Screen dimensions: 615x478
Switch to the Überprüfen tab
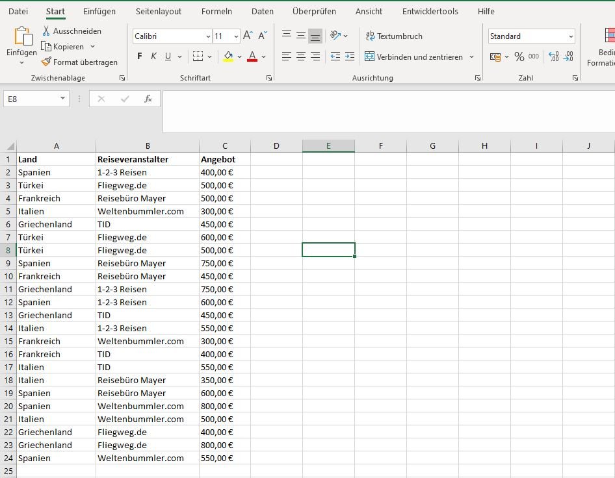314,11
